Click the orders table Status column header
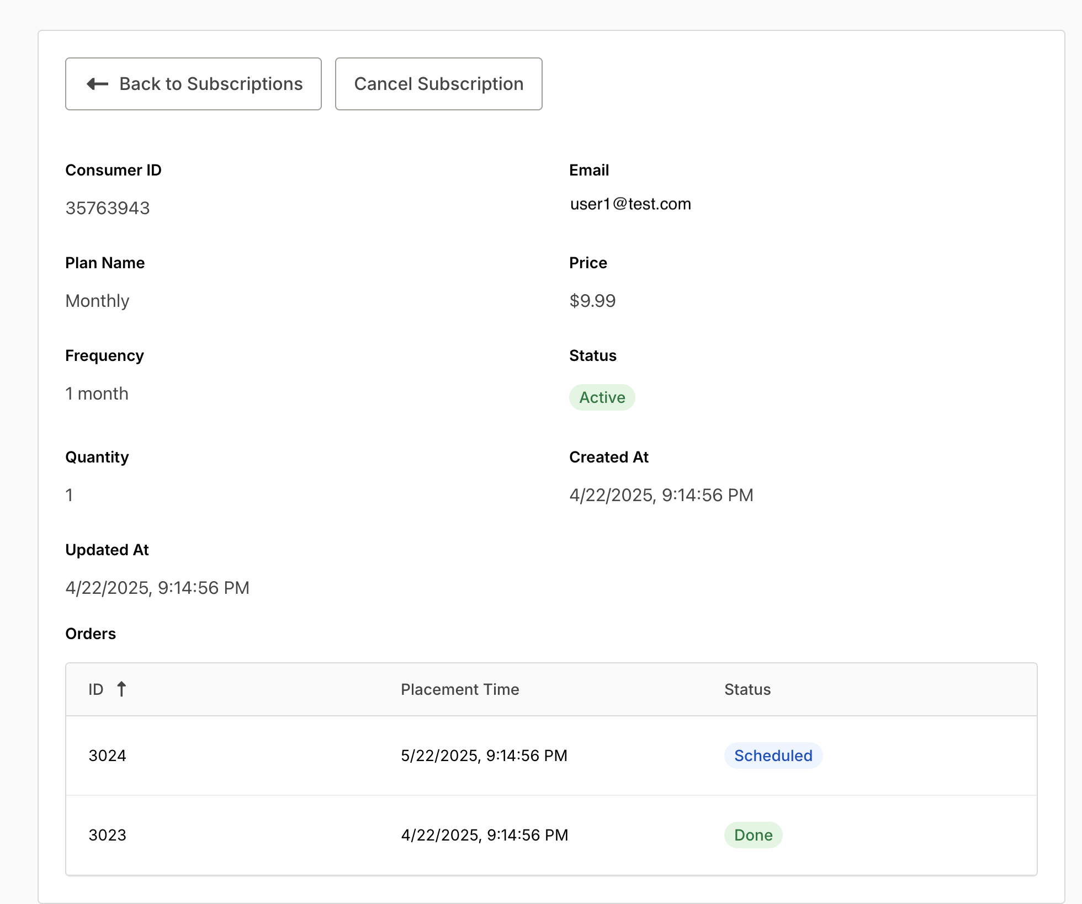This screenshot has width=1082, height=904. (x=747, y=689)
